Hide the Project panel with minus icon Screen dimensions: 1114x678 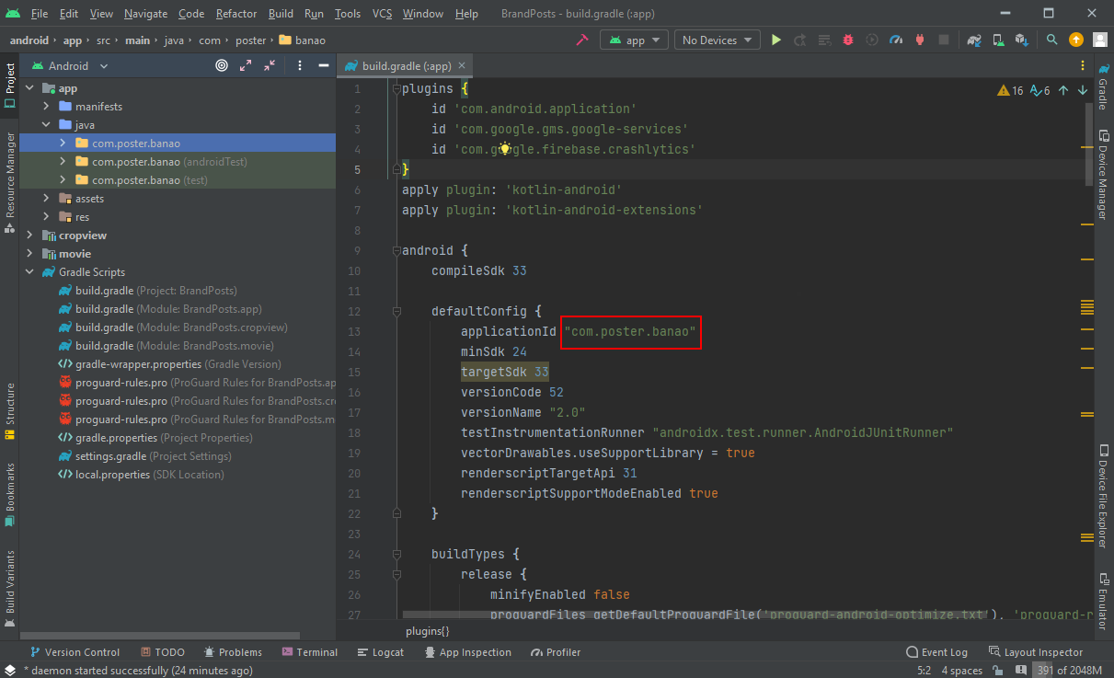point(324,66)
